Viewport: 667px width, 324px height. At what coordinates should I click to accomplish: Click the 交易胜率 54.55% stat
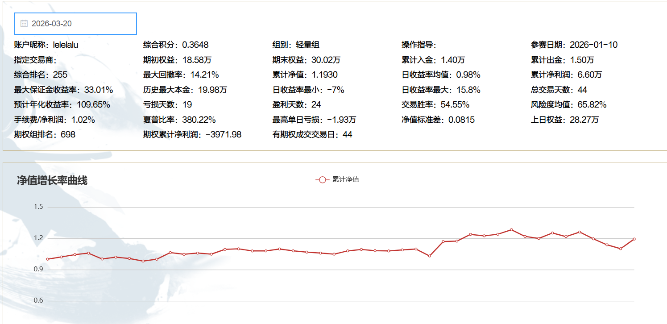[435, 105]
